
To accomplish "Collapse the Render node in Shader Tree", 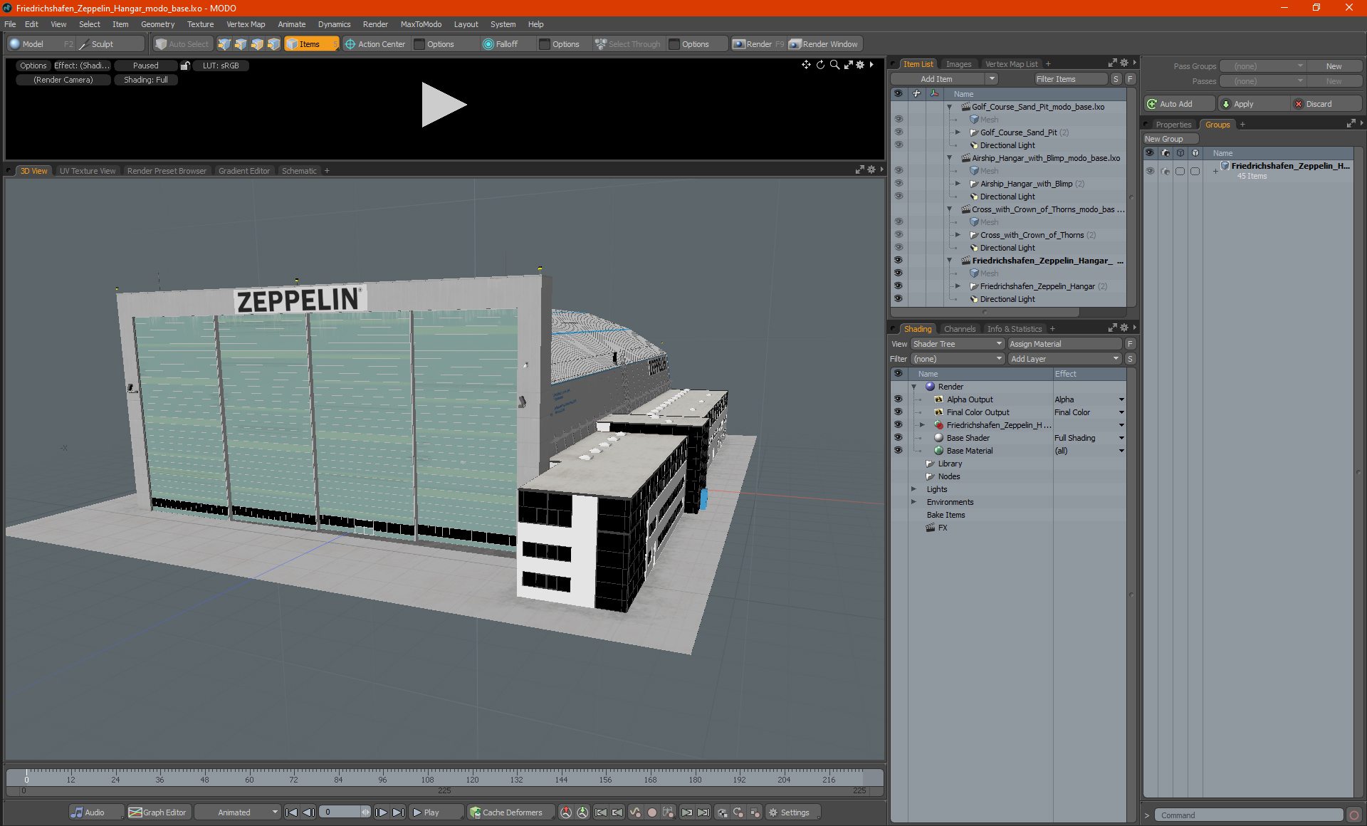I will click(x=913, y=387).
